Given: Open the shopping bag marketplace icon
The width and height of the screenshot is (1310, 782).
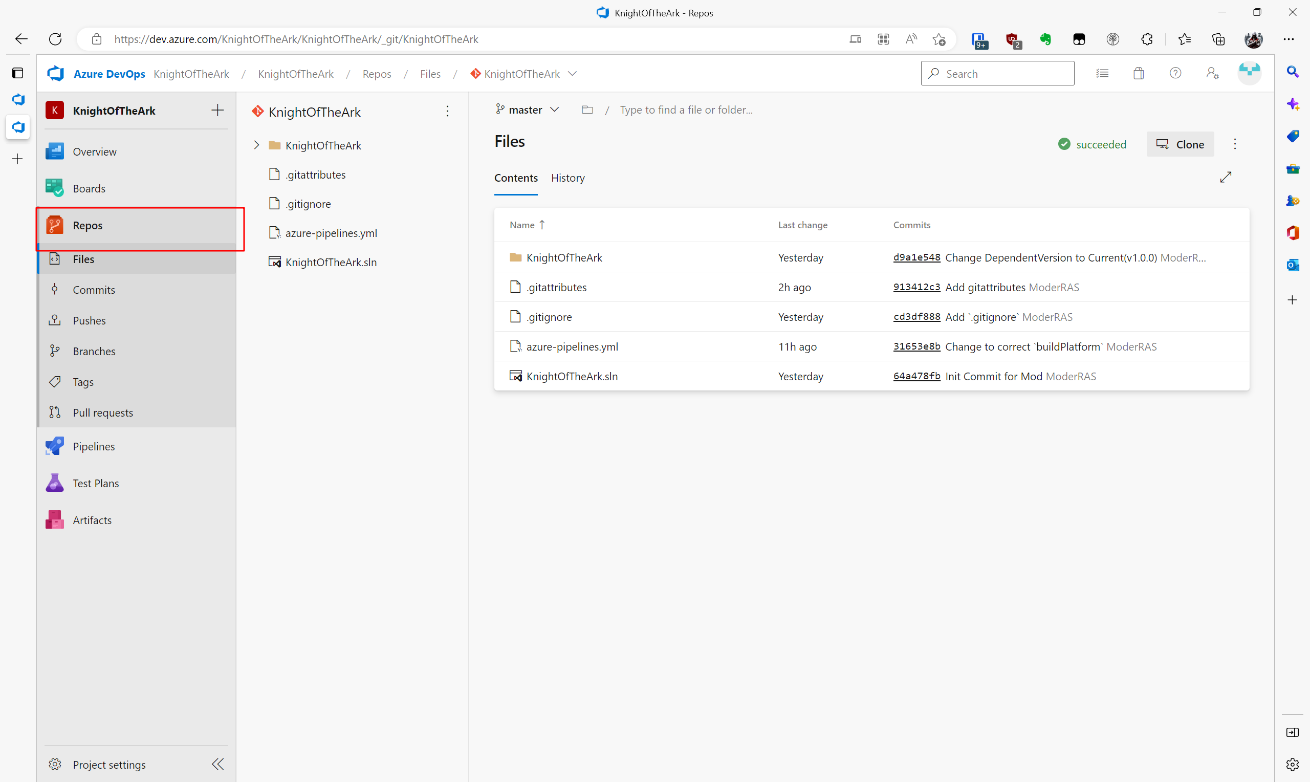Looking at the screenshot, I should tap(1138, 74).
